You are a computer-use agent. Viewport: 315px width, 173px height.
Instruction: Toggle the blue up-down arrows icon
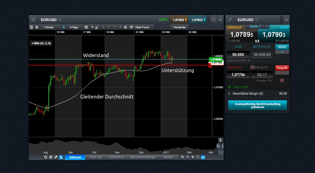click(61, 157)
